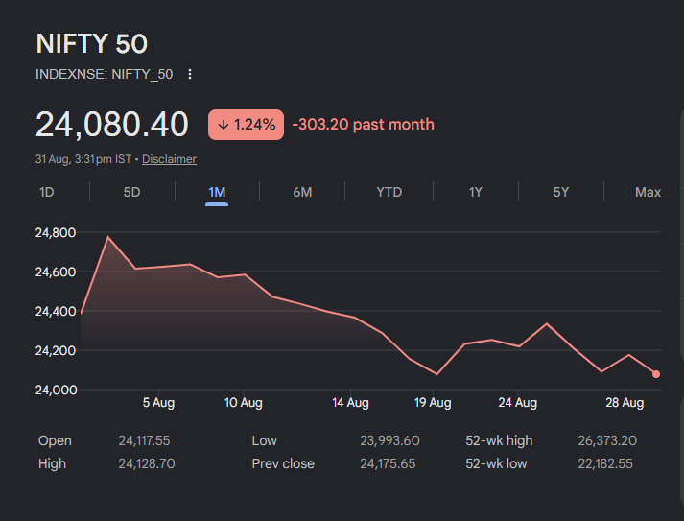This screenshot has width=684, height=521.
Task: Click the 1.24% down change badge
Action: click(x=246, y=125)
